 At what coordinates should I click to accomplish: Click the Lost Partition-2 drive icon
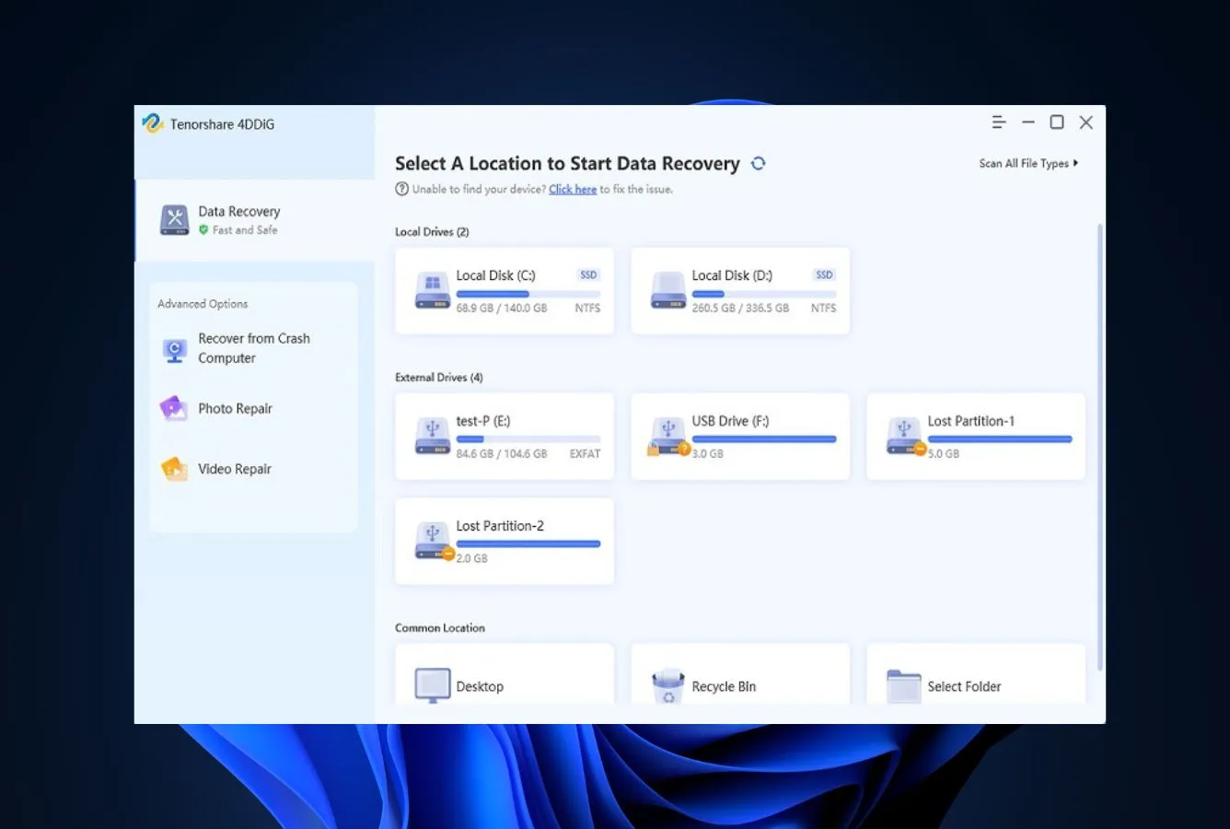tap(434, 542)
